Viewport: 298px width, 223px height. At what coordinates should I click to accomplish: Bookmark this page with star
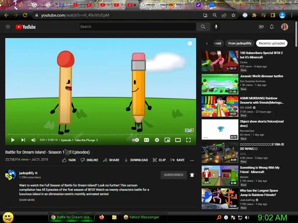[233, 15]
